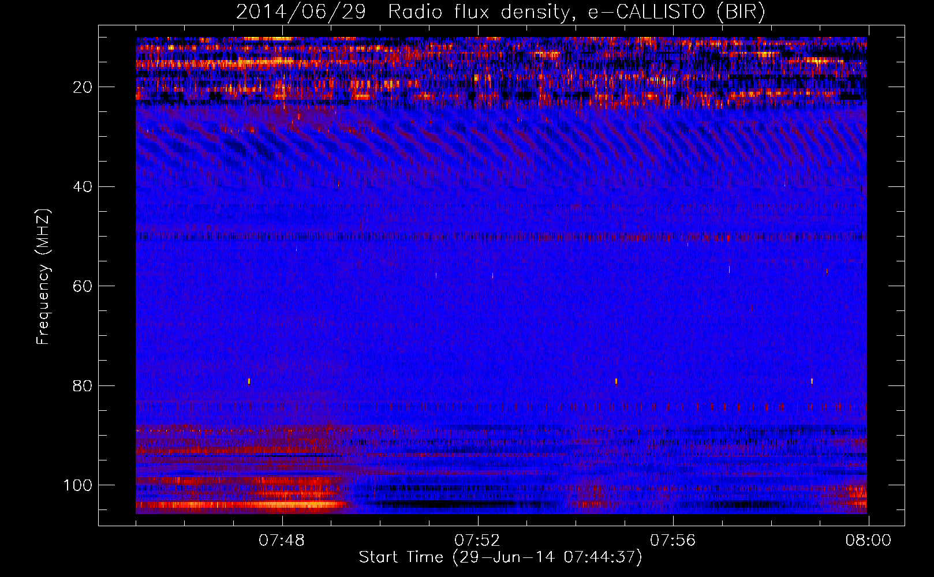Click the 07:56 time tick label
Screen dimensions: 934x577
673,541
